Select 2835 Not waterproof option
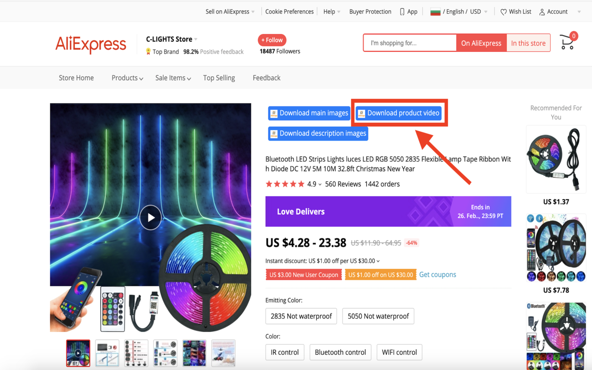This screenshot has width=592, height=370. tap(301, 316)
